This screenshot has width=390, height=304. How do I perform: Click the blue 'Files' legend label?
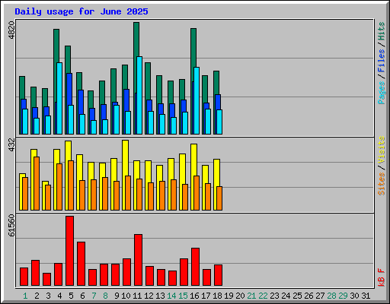point(381,61)
